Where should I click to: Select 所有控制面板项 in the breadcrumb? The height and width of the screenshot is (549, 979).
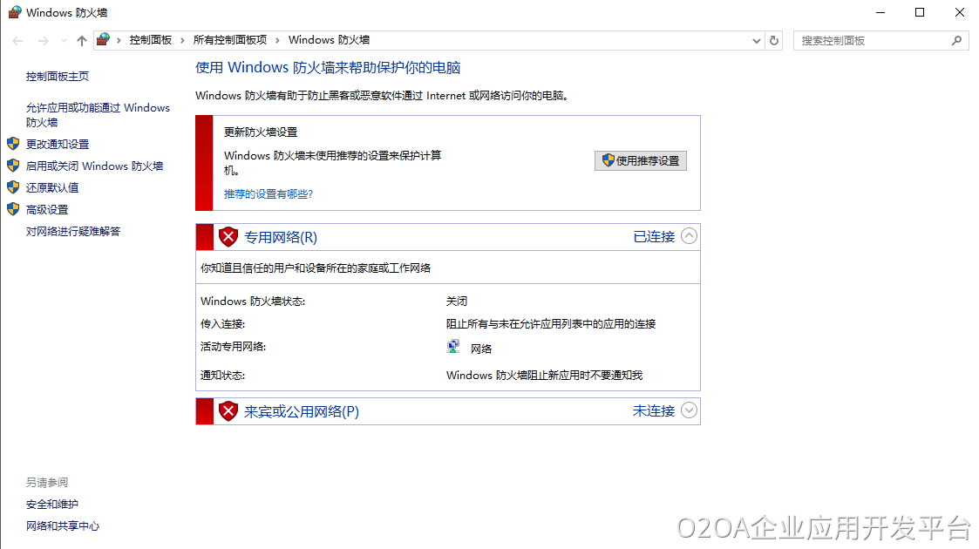(x=229, y=40)
